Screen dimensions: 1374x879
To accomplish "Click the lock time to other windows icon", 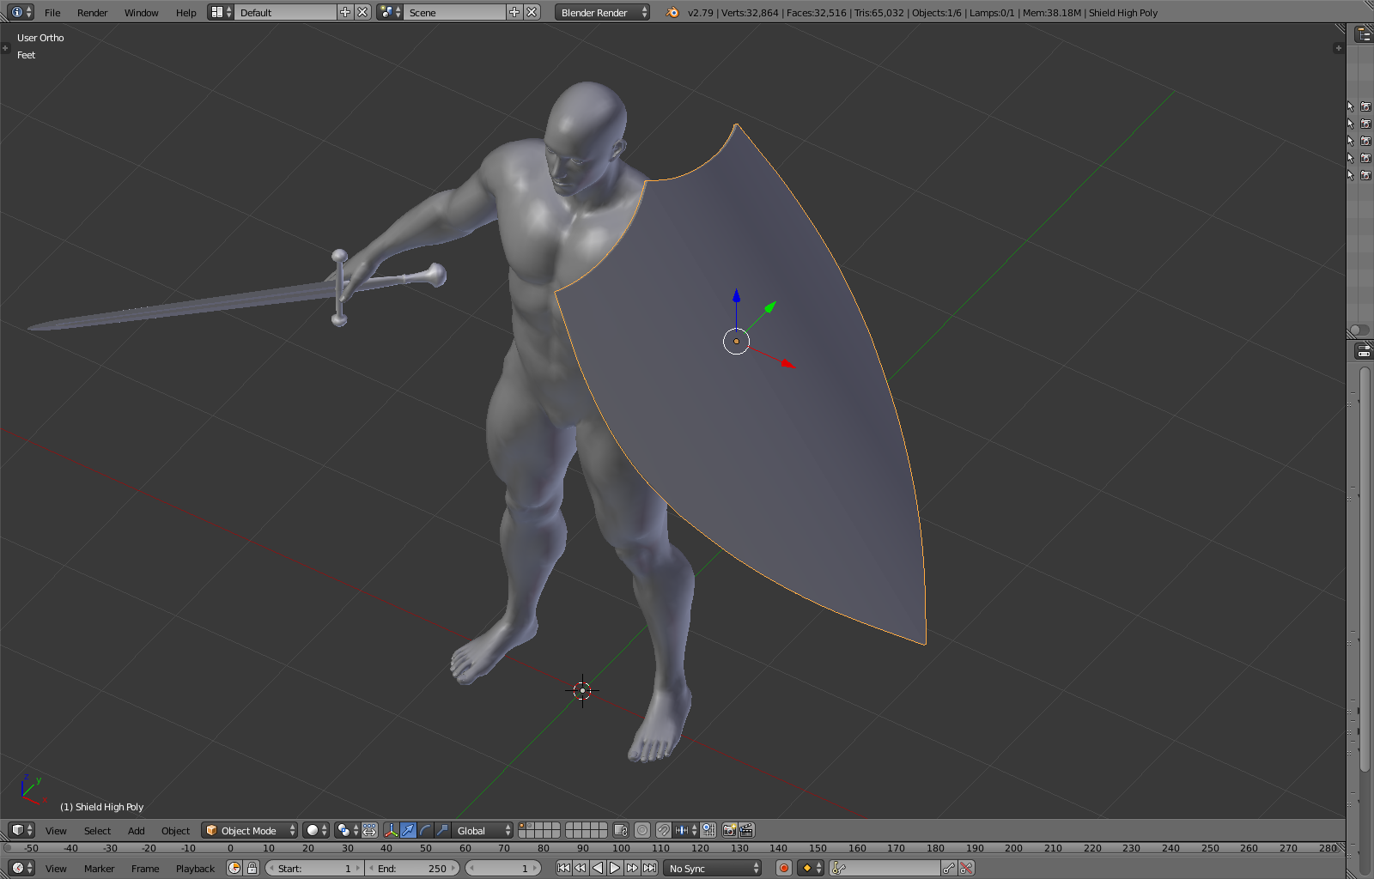I will 252,868.
